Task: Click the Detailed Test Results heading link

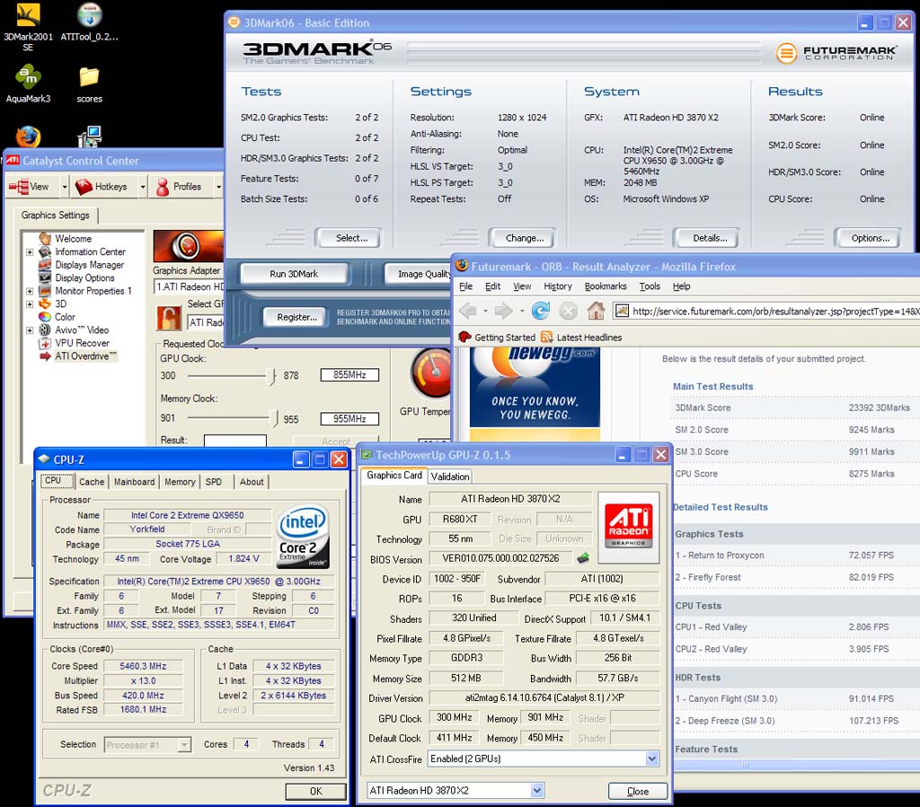Action: 720,507
